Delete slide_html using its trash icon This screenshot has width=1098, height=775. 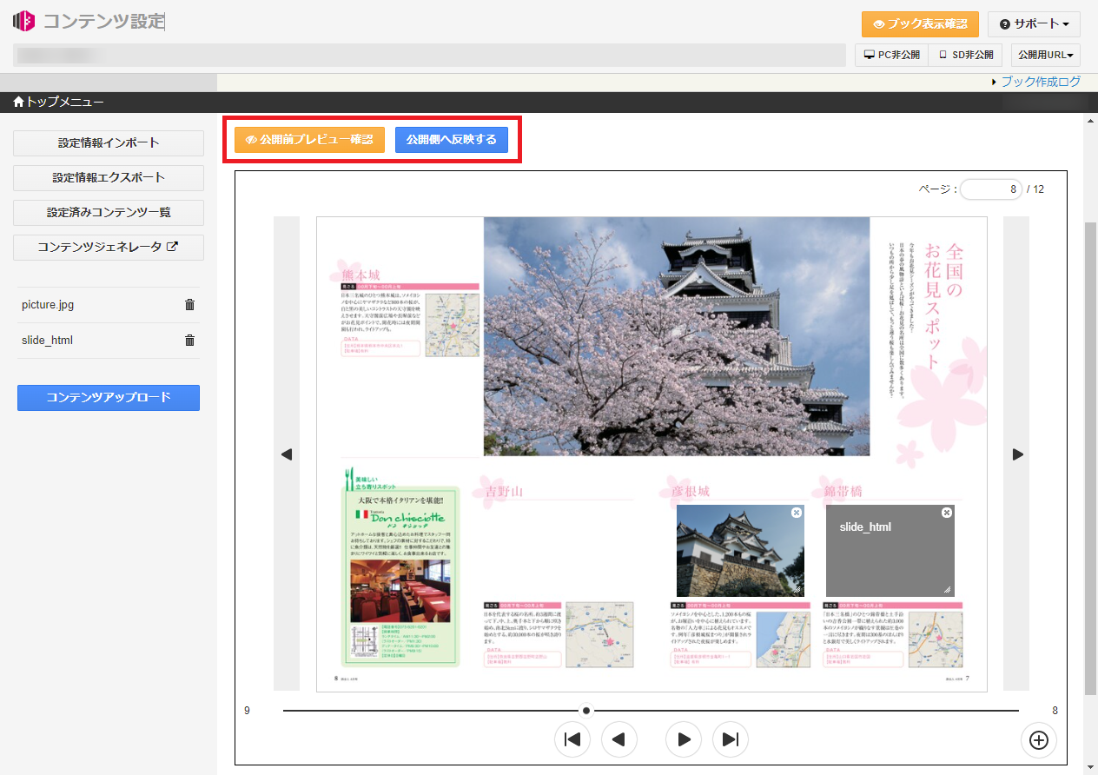[x=189, y=341]
